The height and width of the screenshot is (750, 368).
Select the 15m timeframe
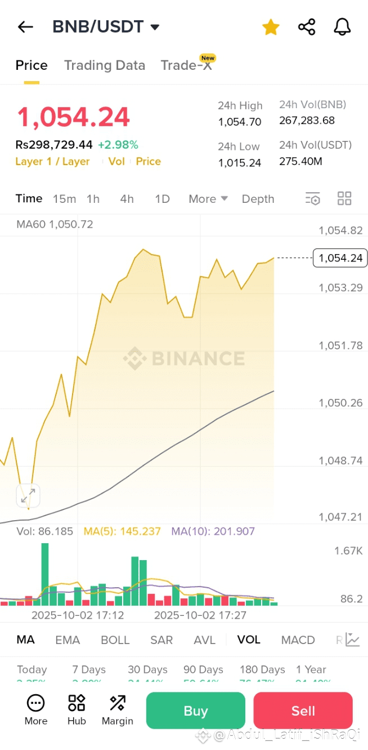click(64, 199)
